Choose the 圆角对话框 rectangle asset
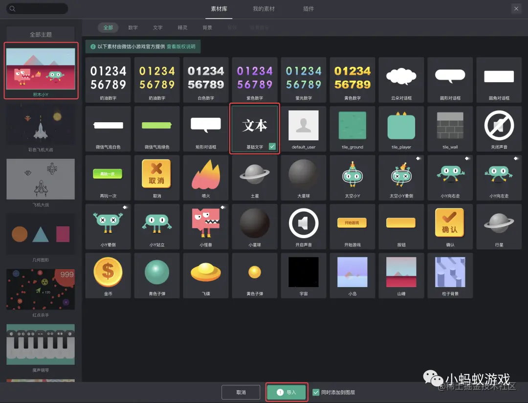Screen dimensions: 528x403 pos(499,80)
